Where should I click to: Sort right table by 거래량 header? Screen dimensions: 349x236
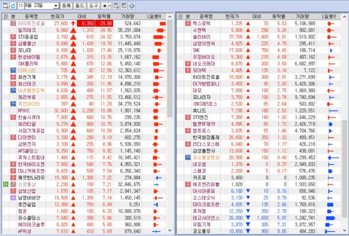coord(302,16)
